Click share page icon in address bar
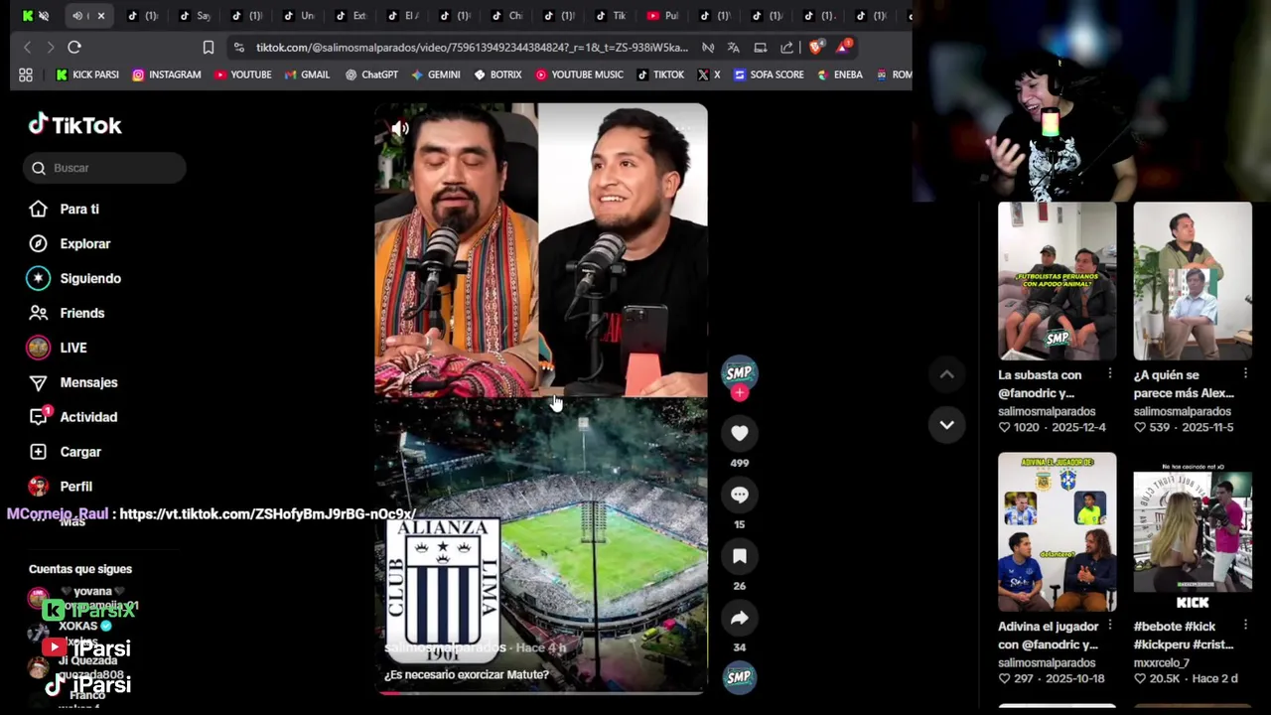This screenshot has height=715, width=1271. (786, 47)
